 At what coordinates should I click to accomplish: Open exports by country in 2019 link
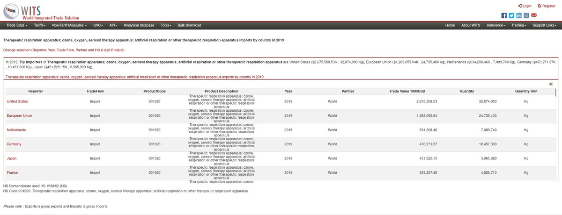[x=134, y=77]
